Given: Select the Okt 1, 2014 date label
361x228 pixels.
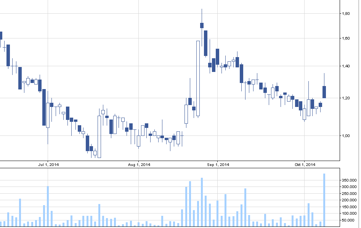Looking at the screenshot, I should [305, 164].
